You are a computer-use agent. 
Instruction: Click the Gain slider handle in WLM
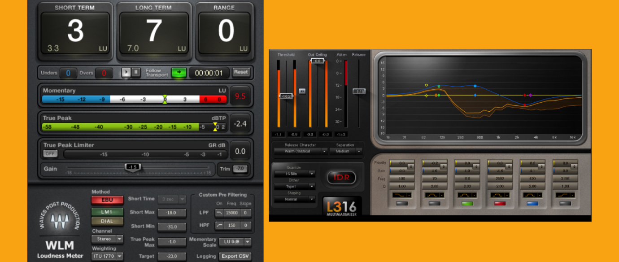tap(132, 167)
